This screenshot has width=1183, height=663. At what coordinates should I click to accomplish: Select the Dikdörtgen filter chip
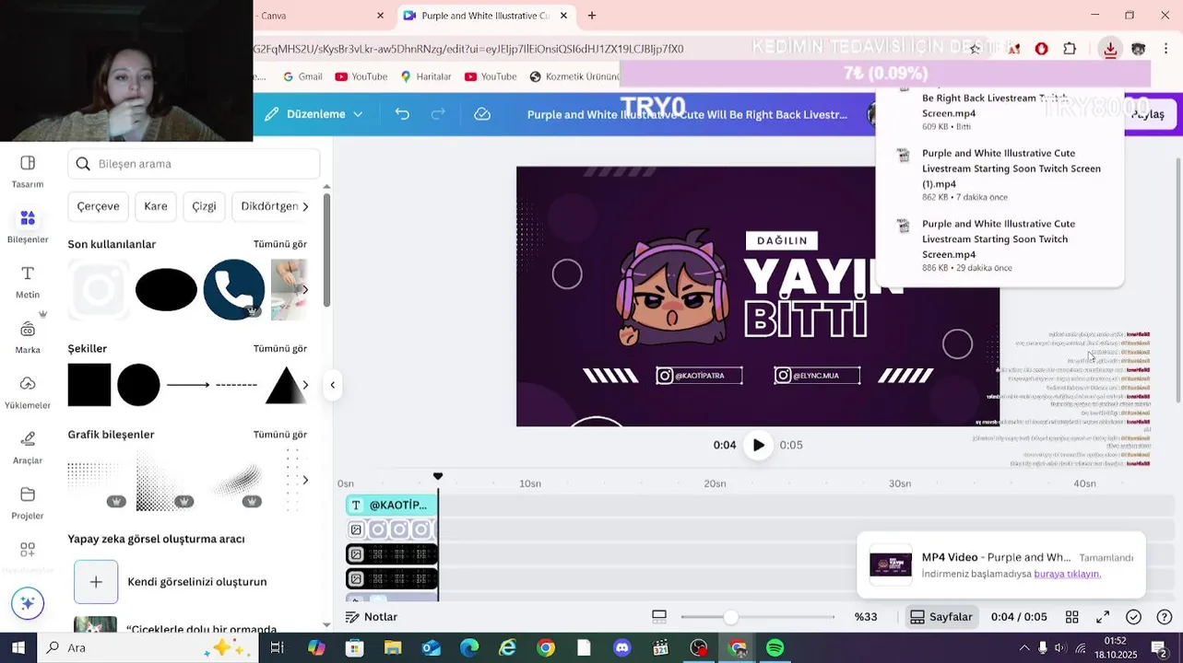[x=269, y=206]
